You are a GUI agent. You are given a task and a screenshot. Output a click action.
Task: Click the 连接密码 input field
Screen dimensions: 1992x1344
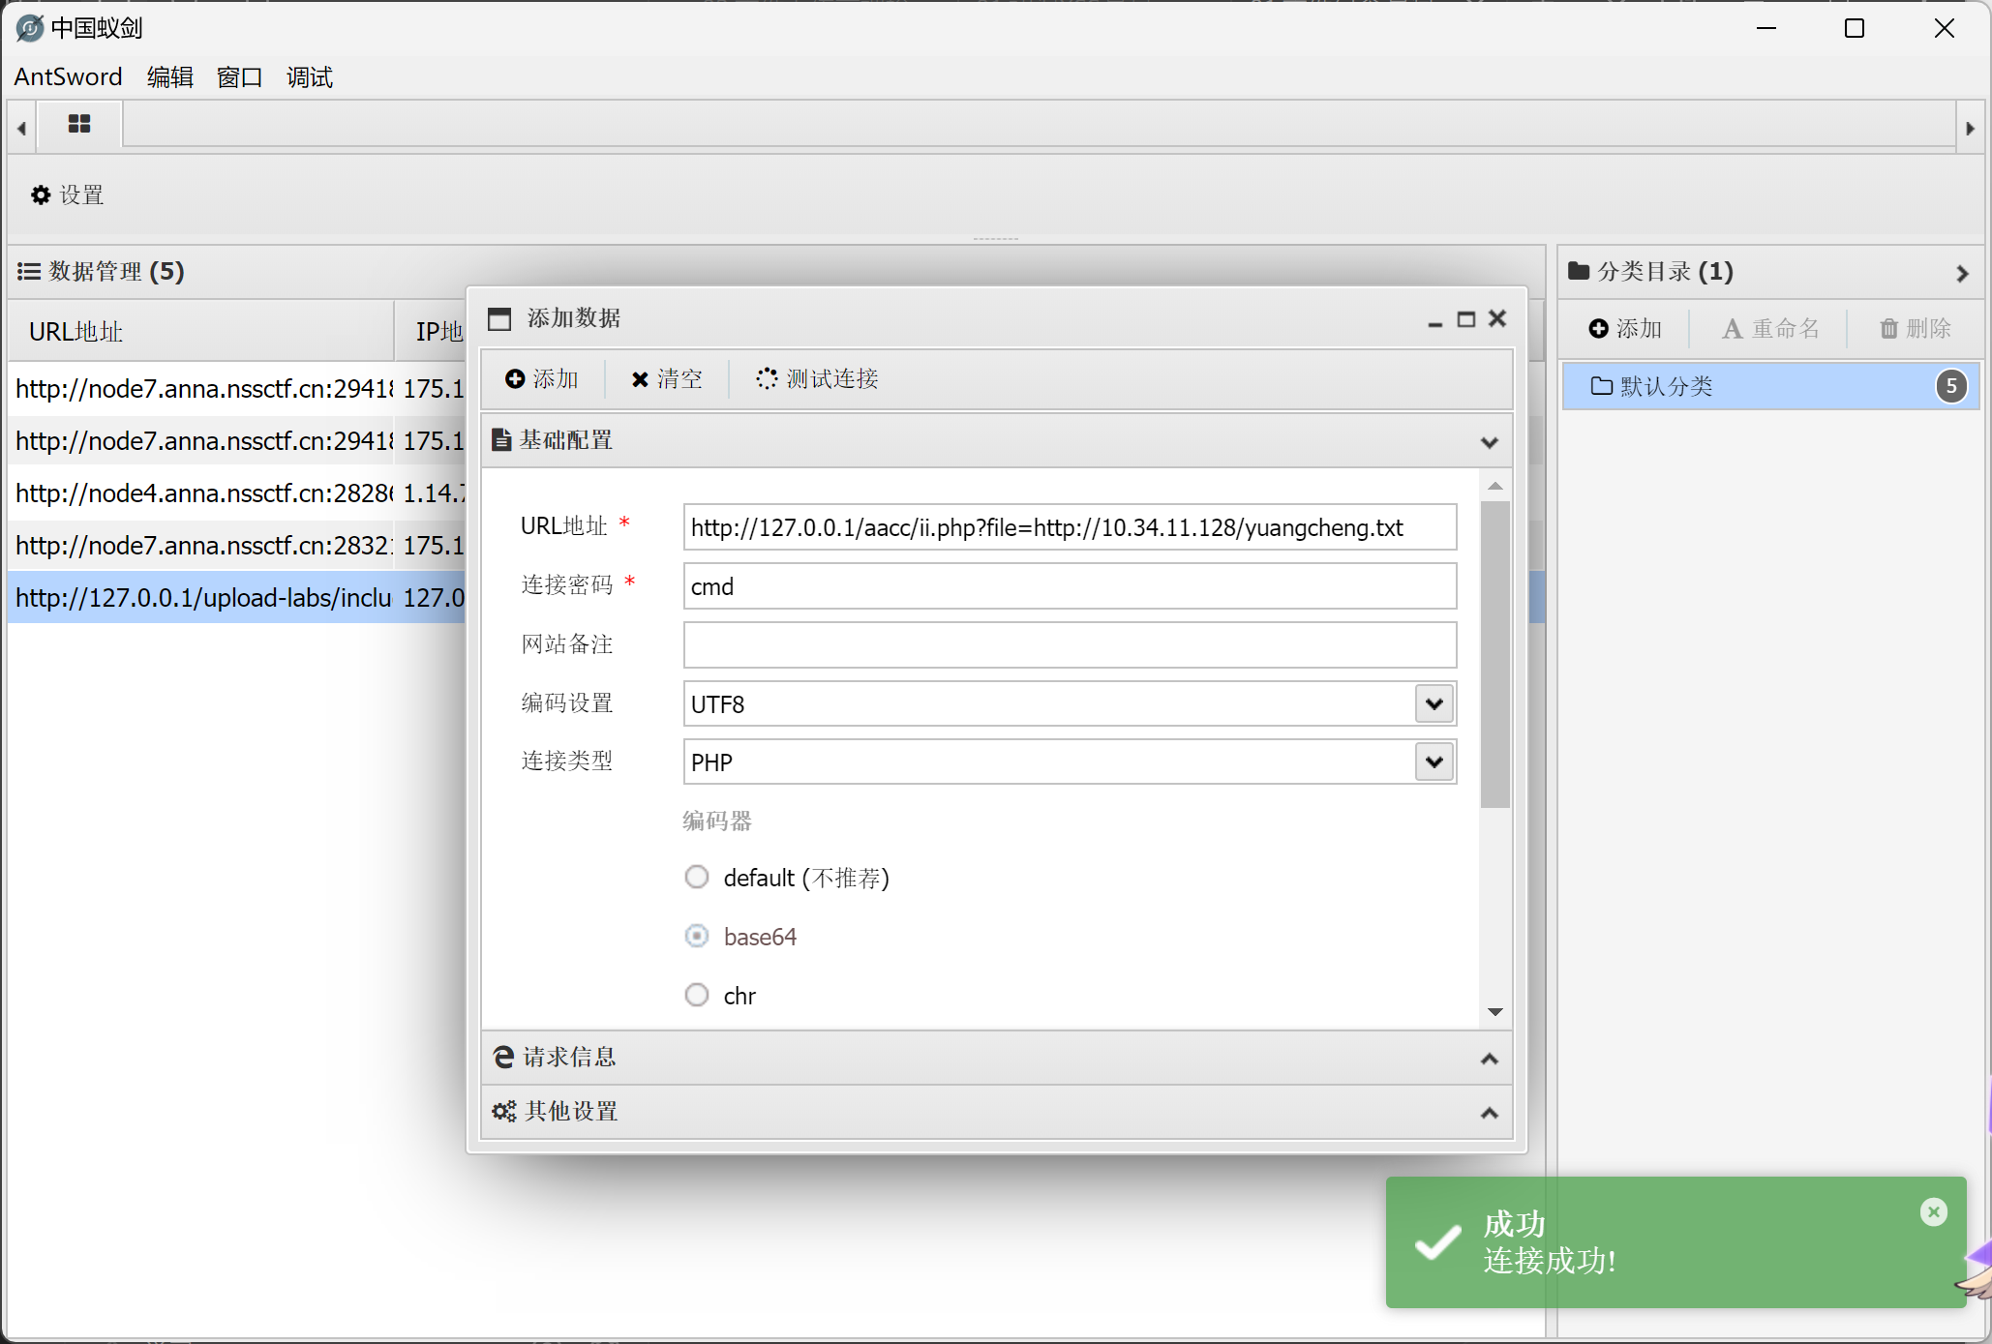click(x=1070, y=586)
